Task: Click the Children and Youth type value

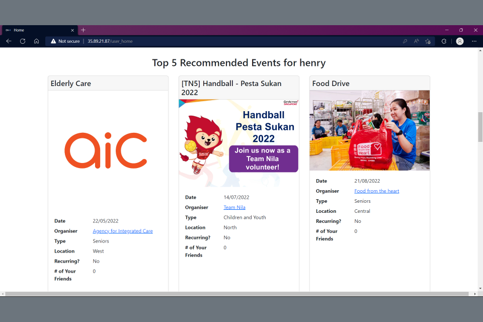Action: click(245, 217)
